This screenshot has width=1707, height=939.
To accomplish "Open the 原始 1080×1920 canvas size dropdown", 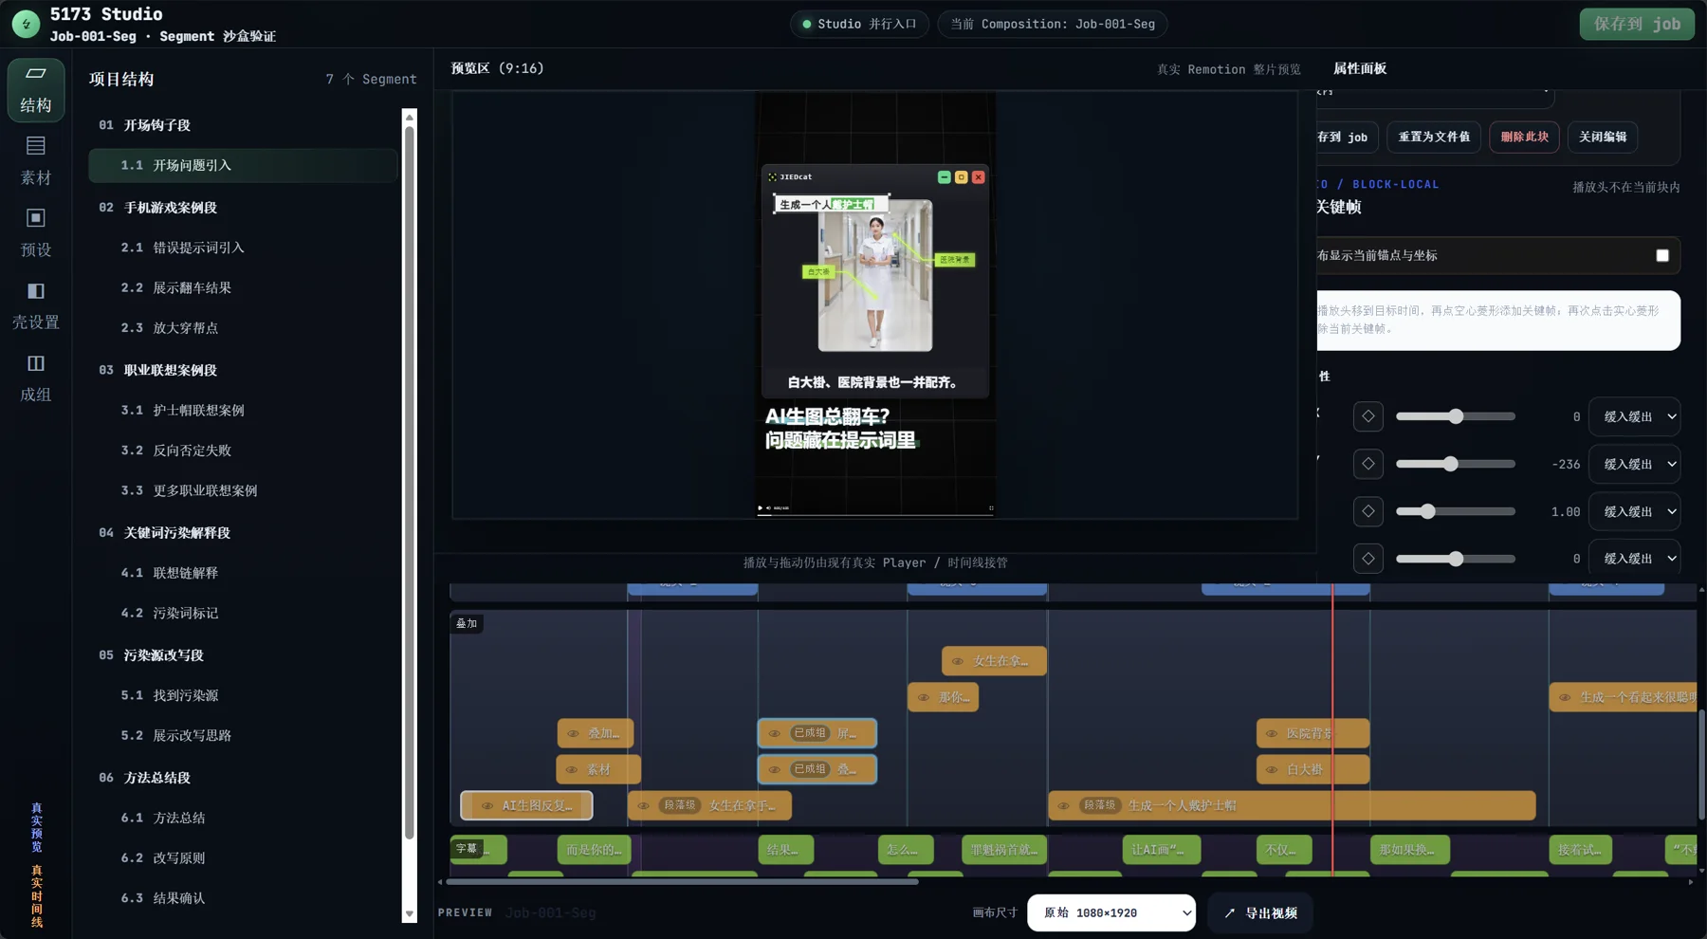I will [1111, 912].
